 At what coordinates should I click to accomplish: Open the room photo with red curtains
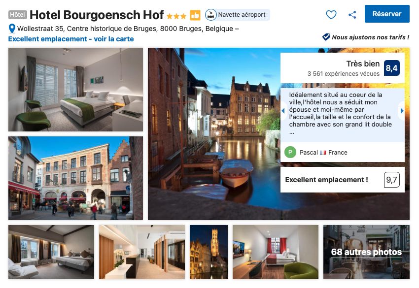[275, 252]
